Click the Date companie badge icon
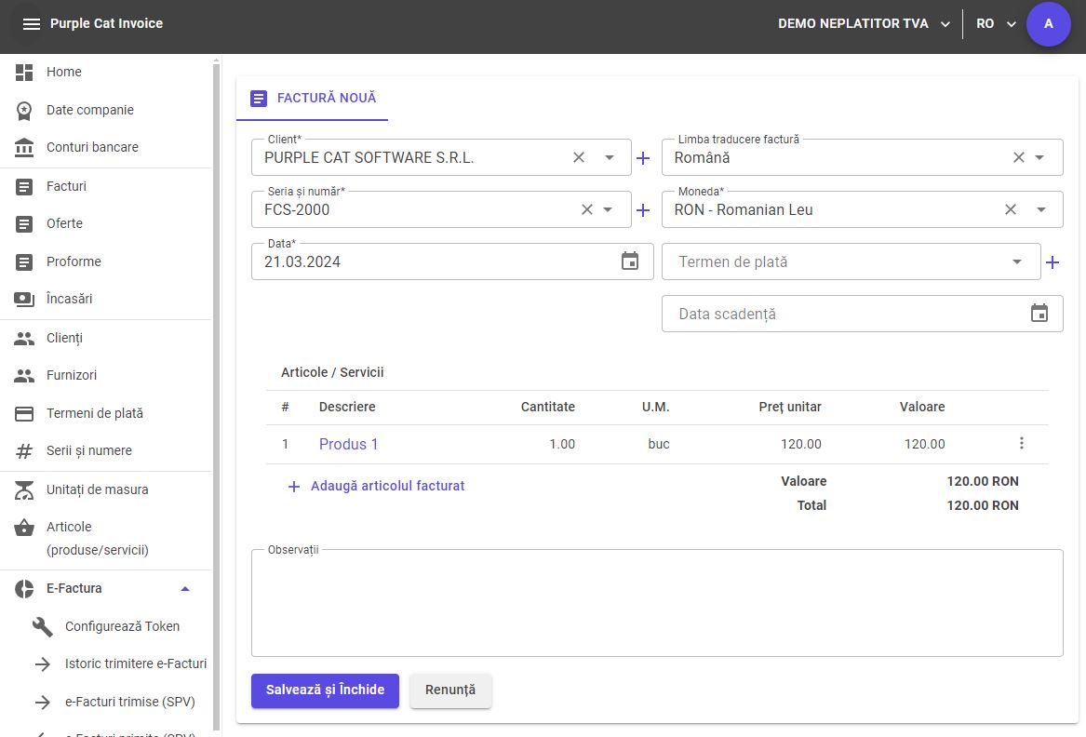 click(24, 110)
